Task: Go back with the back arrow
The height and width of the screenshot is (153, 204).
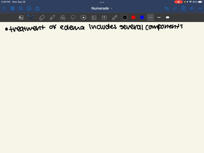Action: pyautogui.click(x=4, y=8)
